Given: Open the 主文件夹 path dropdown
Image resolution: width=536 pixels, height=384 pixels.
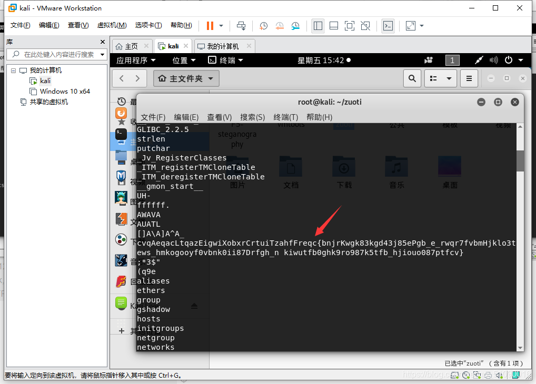Looking at the screenshot, I should [186, 78].
